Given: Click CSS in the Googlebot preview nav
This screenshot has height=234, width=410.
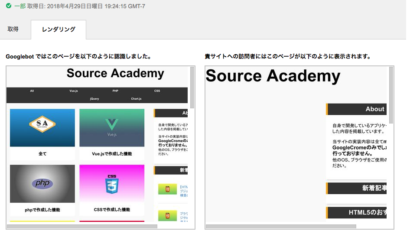Looking at the screenshot, I should [157, 91].
